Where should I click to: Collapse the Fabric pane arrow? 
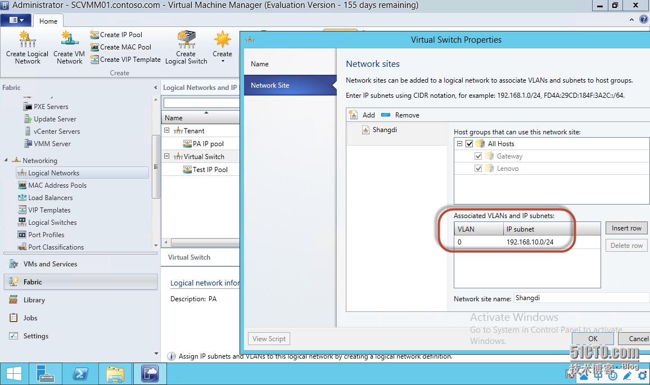point(155,88)
